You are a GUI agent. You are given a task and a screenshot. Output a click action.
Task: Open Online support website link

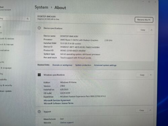pyautogui.click(x=67, y=123)
